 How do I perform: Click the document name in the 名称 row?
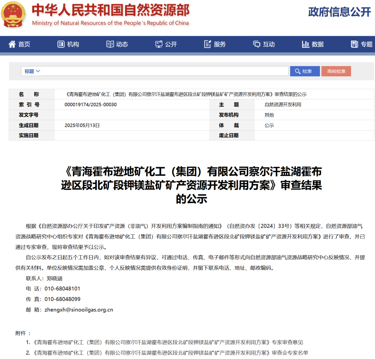pyautogui.click(x=185, y=94)
